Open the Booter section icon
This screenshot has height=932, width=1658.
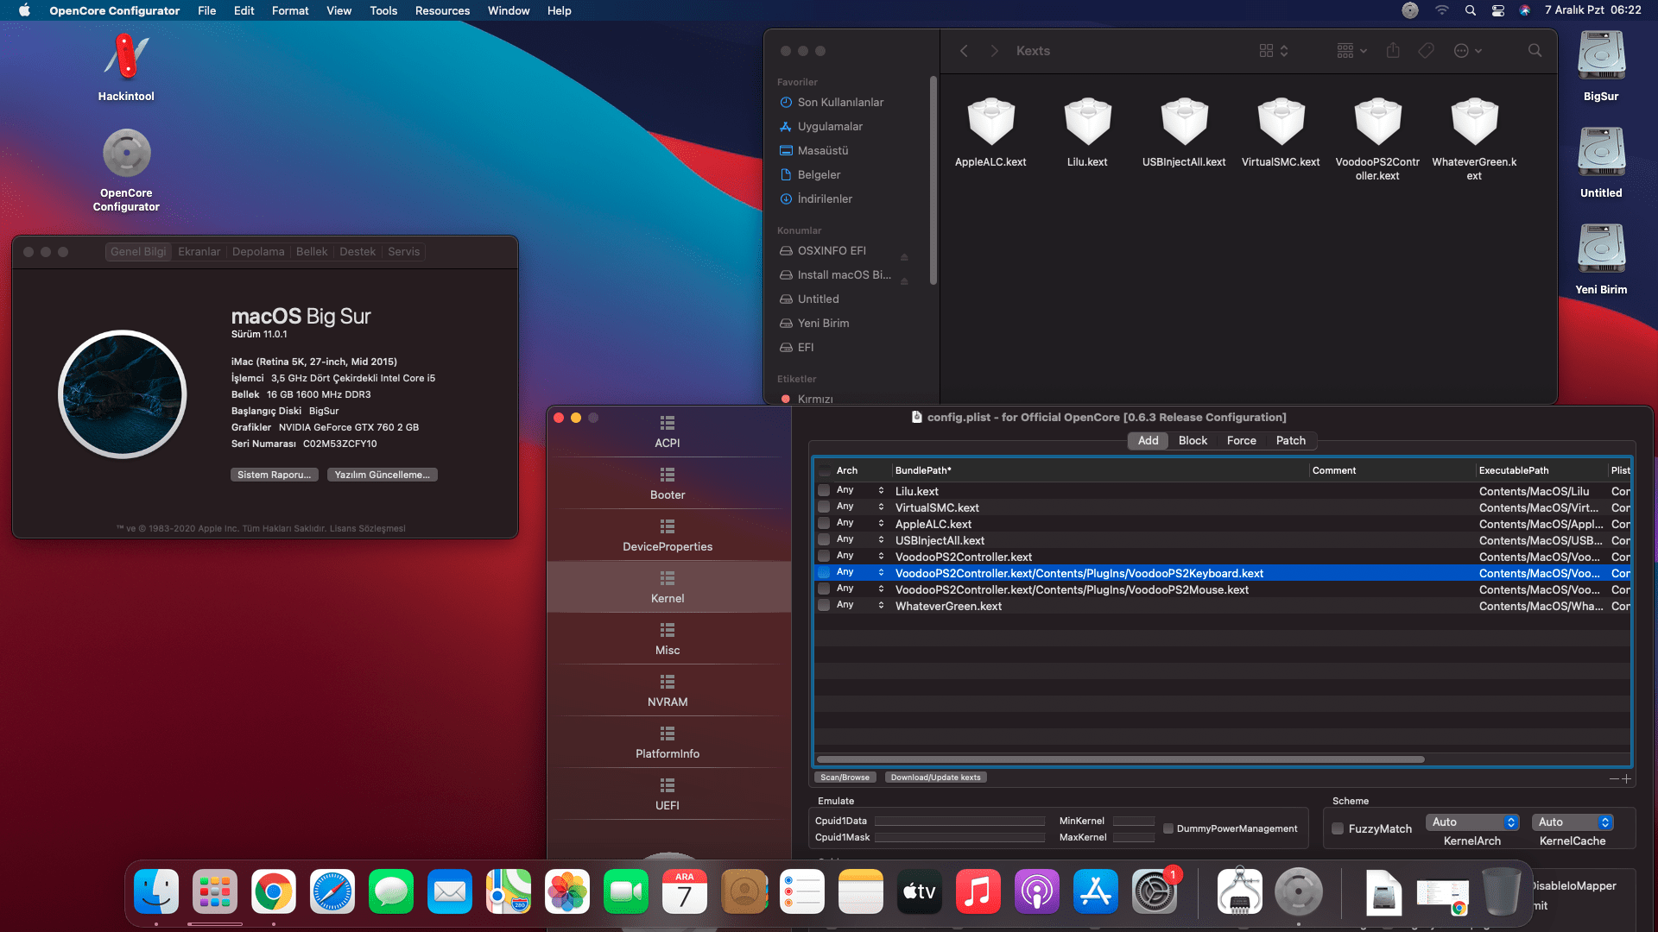pos(667,475)
